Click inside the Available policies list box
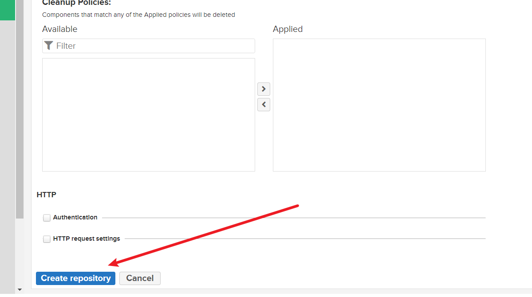532x297 pixels. (x=148, y=114)
